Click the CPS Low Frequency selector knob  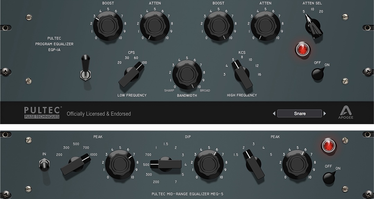132,74
